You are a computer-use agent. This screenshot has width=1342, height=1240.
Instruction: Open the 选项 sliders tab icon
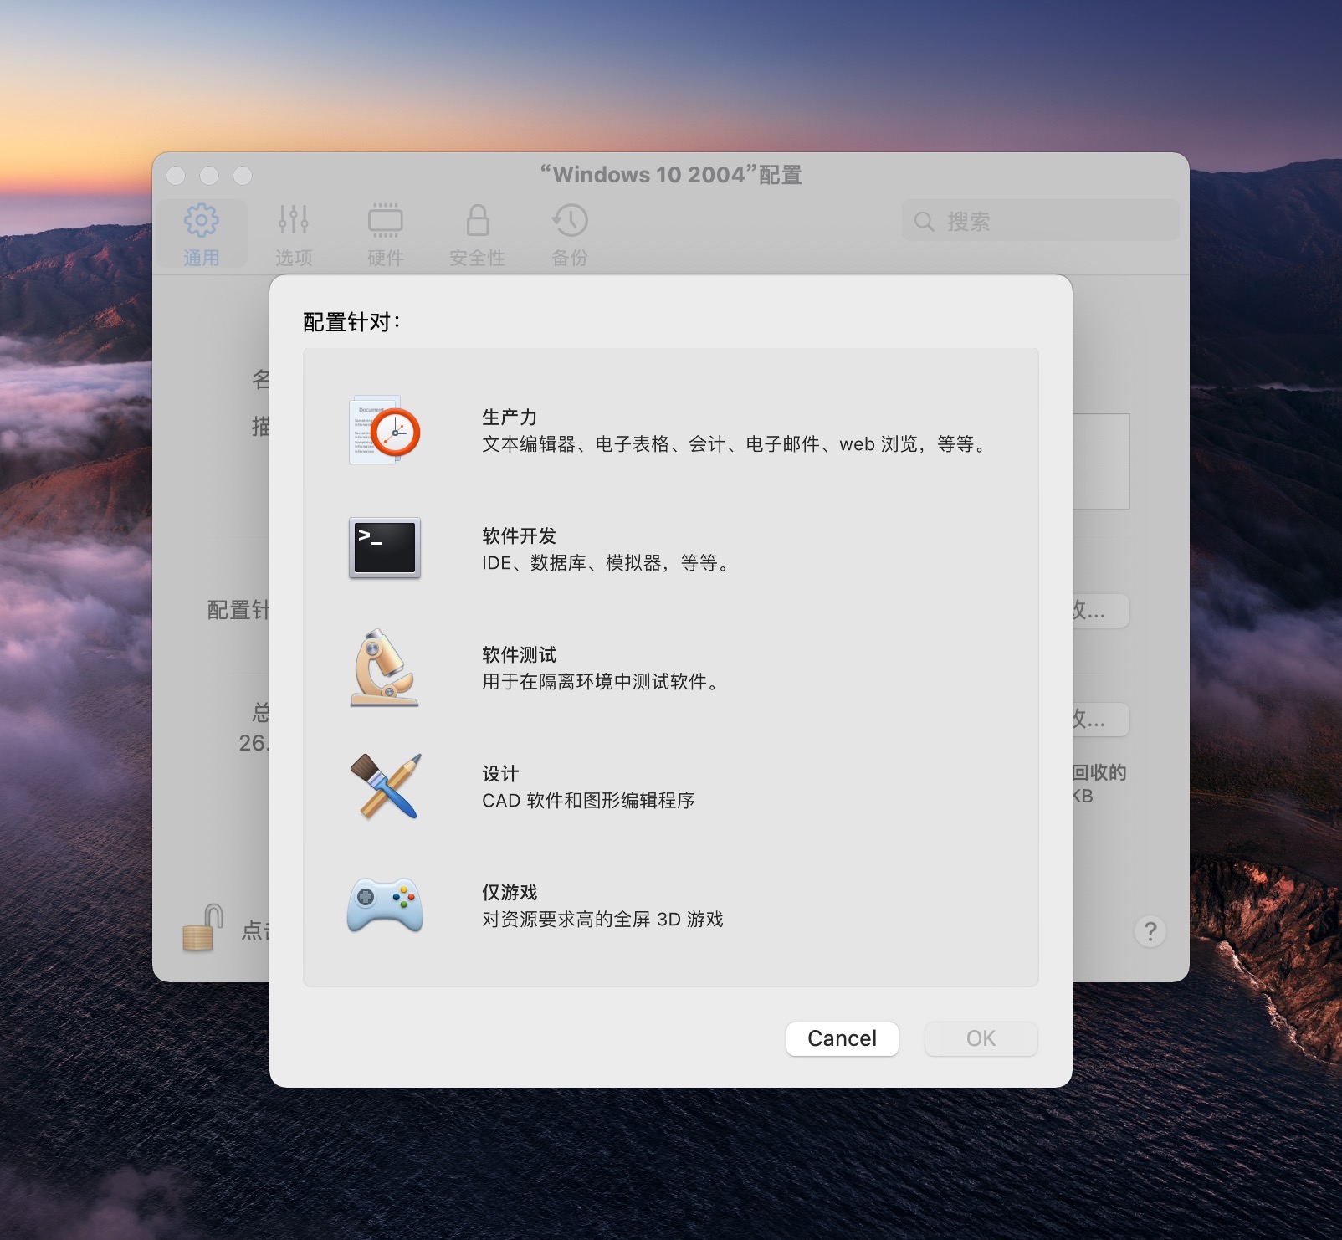[294, 221]
